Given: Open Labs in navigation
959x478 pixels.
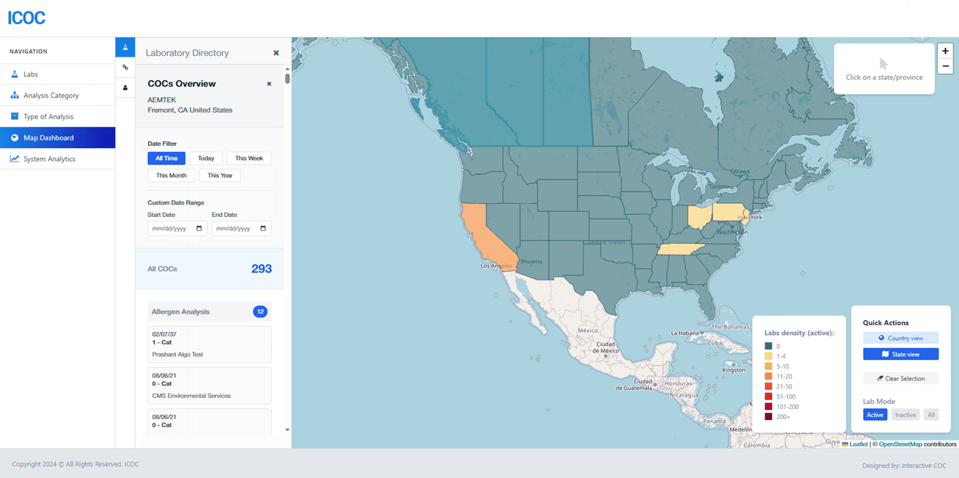Looking at the screenshot, I should click(x=57, y=74).
